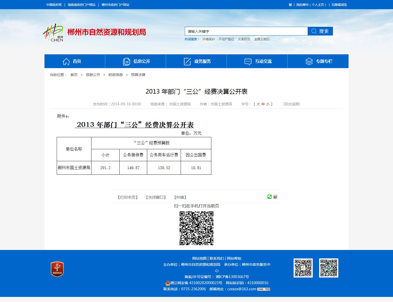
Task: Click the small CNZZ statistics badge
Action: pyautogui.click(x=264, y=289)
